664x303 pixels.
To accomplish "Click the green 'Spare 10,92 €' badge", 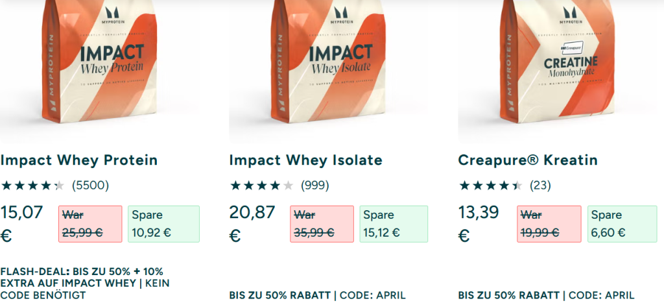I will [x=161, y=224].
